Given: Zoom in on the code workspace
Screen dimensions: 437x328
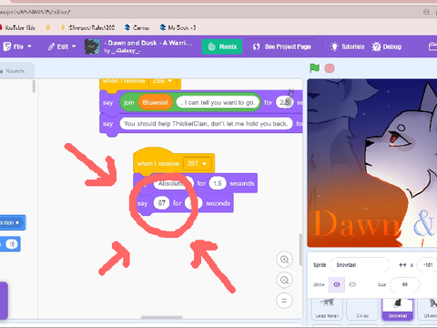Looking at the screenshot, I should pos(284,260).
